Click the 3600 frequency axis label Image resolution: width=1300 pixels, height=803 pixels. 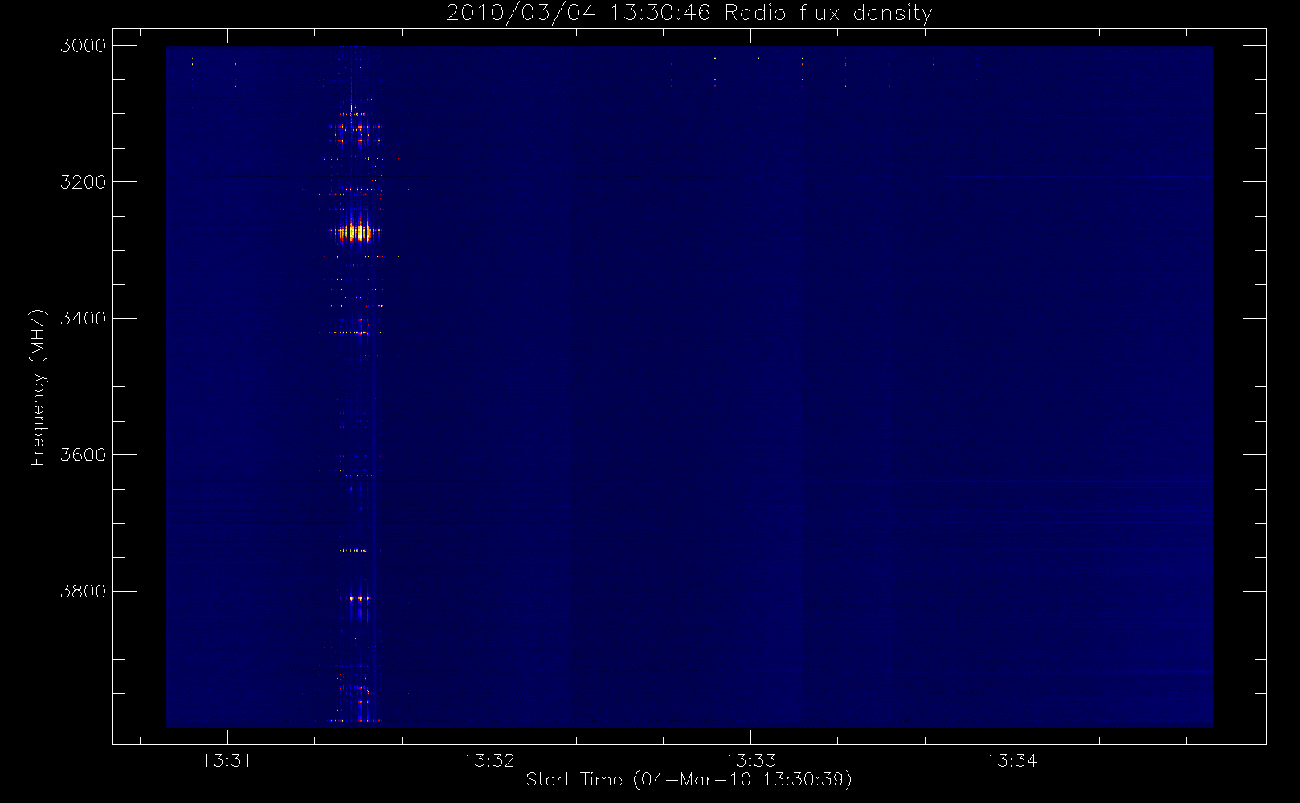click(x=84, y=455)
